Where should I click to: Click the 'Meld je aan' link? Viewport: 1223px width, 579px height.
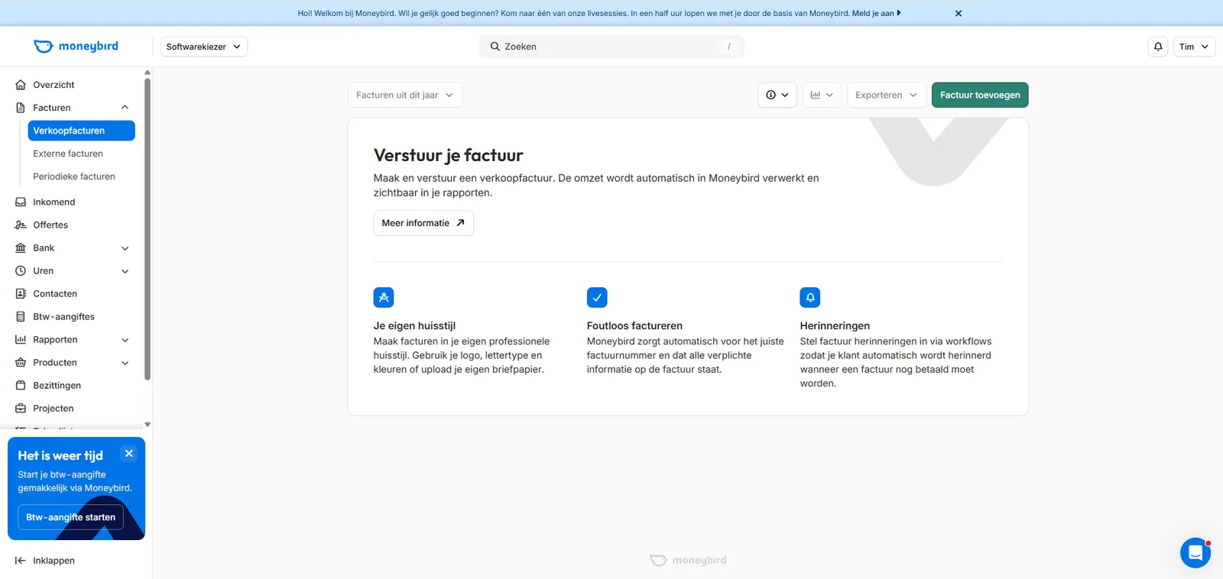coord(876,13)
